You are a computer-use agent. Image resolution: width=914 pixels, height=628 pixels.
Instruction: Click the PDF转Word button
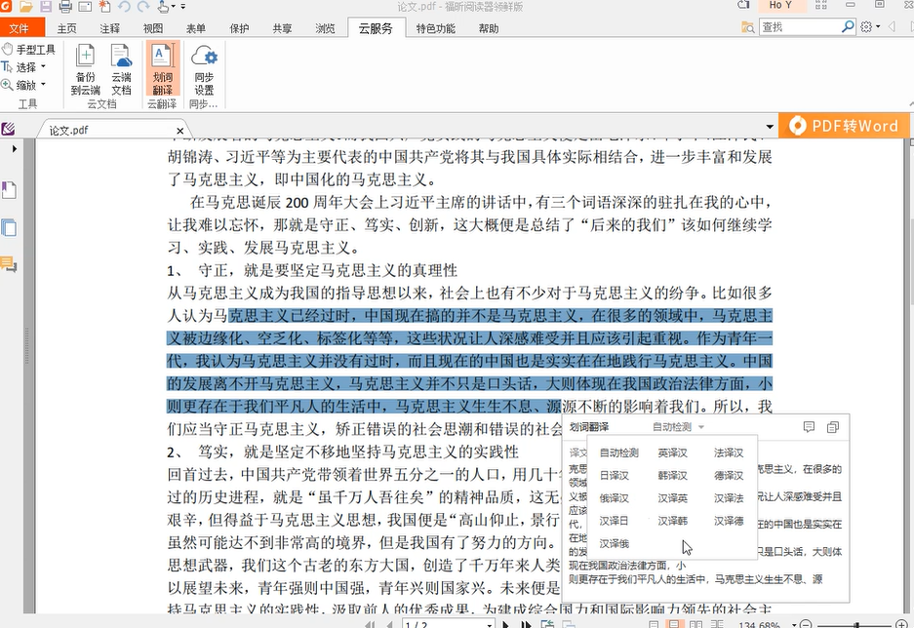(x=845, y=126)
